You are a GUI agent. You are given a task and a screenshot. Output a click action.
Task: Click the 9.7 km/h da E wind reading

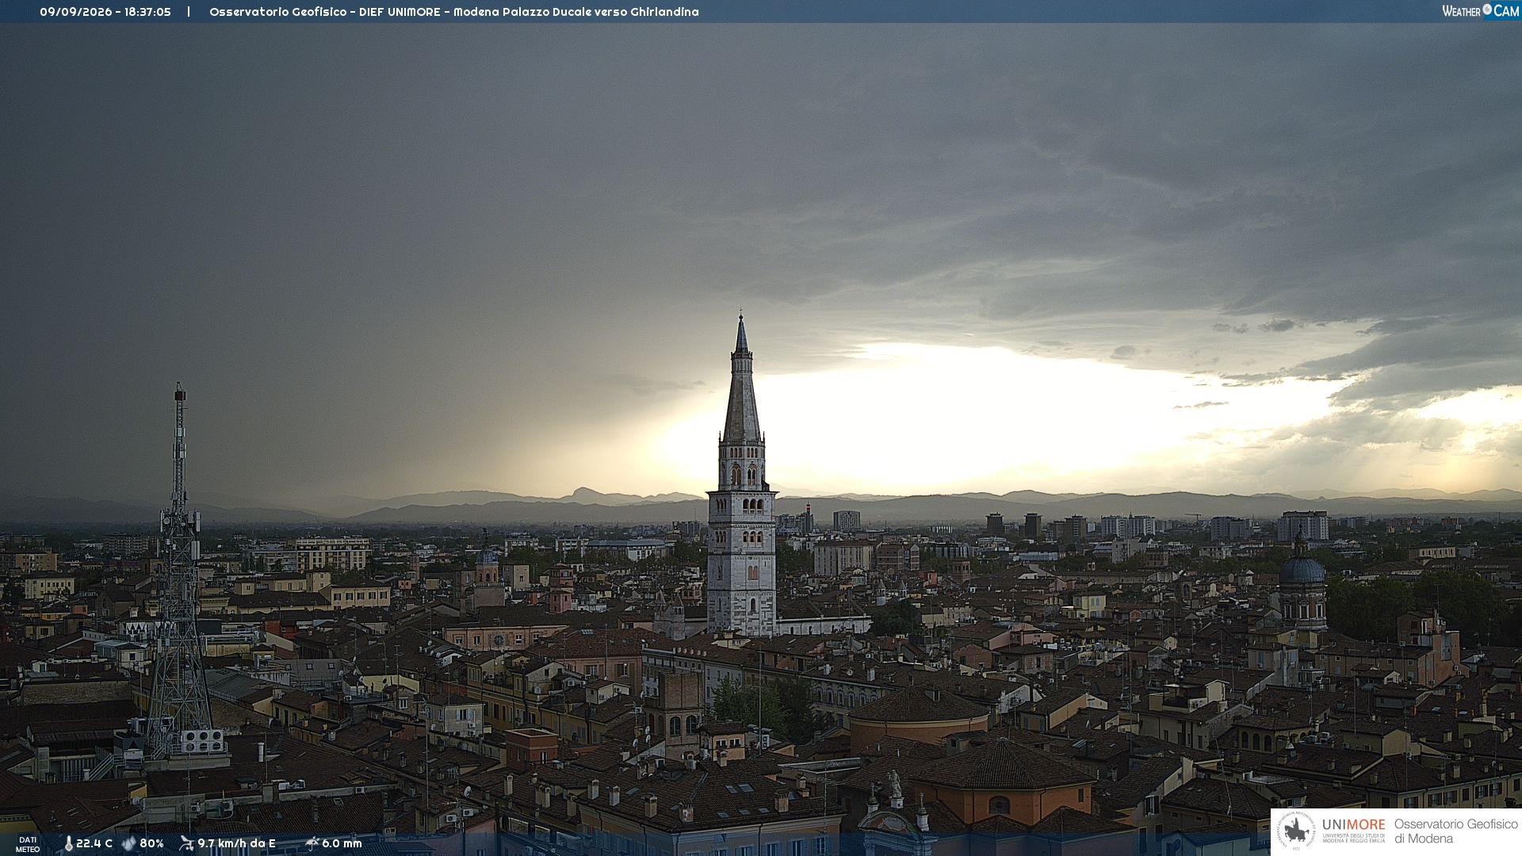(x=236, y=844)
